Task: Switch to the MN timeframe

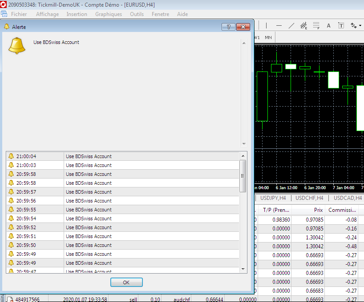Action: [x=268, y=37]
